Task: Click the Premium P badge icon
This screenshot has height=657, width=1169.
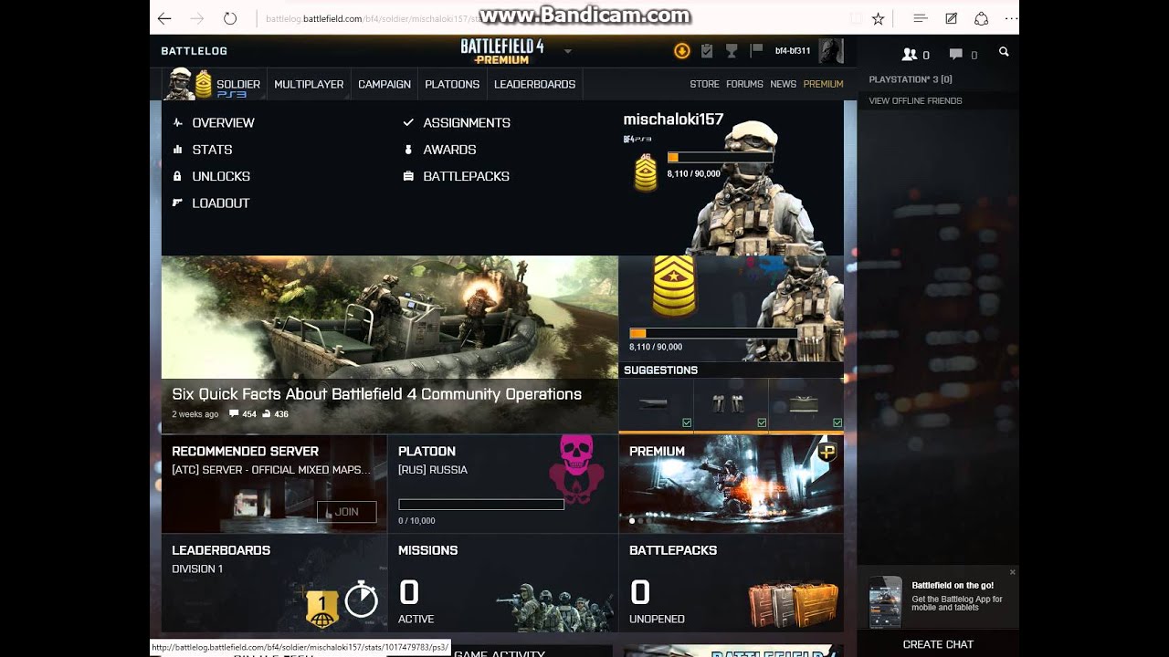Action: [x=827, y=453]
